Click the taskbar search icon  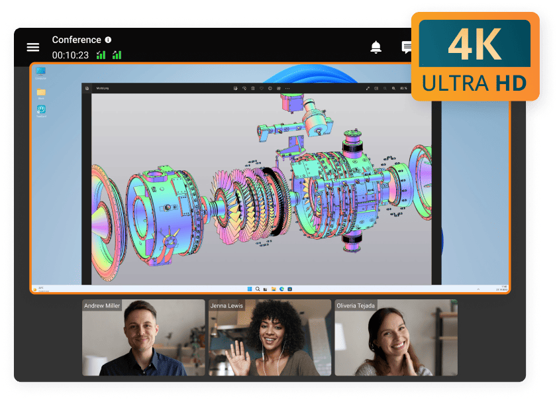click(x=258, y=289)
